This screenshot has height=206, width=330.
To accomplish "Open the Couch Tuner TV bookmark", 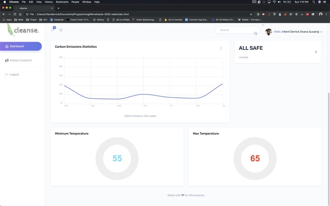I will (78, 20).
